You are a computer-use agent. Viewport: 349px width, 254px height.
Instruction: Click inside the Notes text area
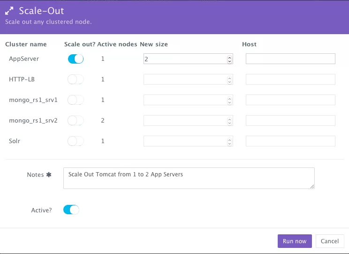(x=189, y=178)
